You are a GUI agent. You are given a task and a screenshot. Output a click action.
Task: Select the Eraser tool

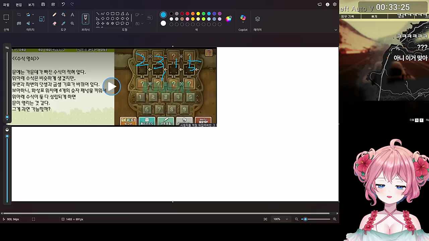(54, 23)
